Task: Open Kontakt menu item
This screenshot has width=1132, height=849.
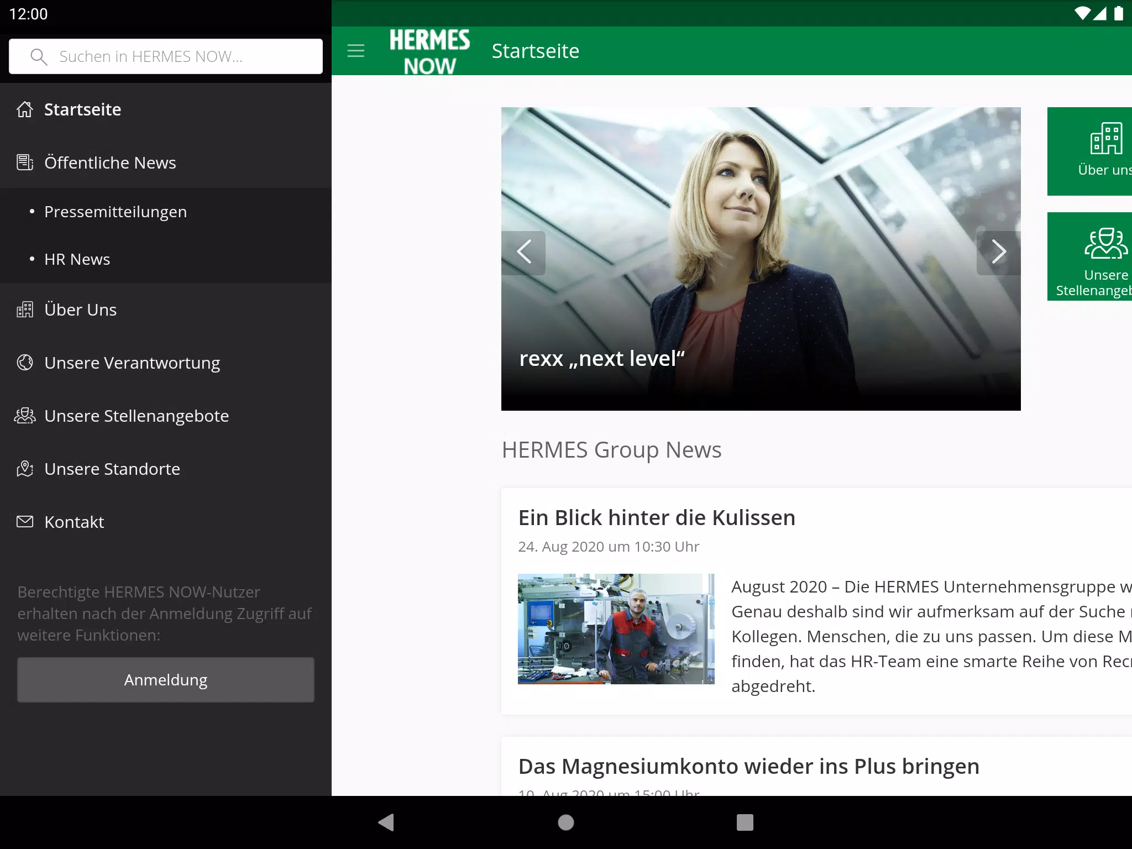Action: click(166, 522)
